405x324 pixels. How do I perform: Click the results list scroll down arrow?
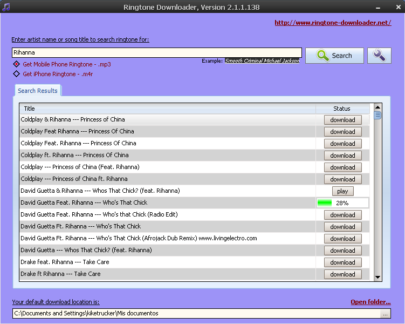tap(377, 277)
